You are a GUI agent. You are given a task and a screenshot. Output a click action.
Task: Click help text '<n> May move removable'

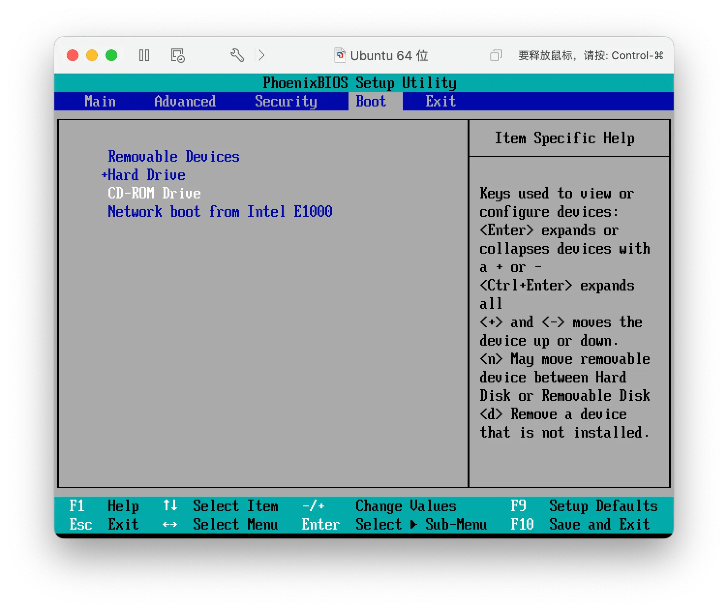click(x=565, y=359)
